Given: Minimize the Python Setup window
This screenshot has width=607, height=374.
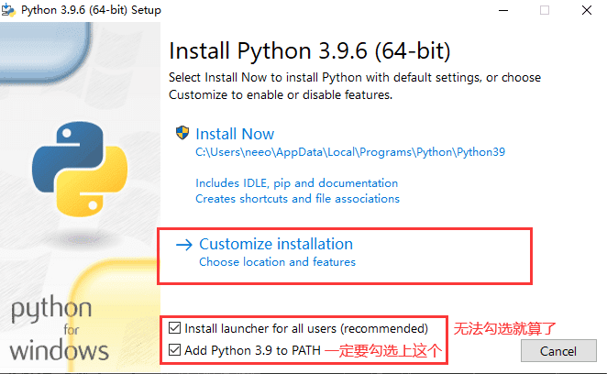Looking at the screenshot, I should point(502,10).
